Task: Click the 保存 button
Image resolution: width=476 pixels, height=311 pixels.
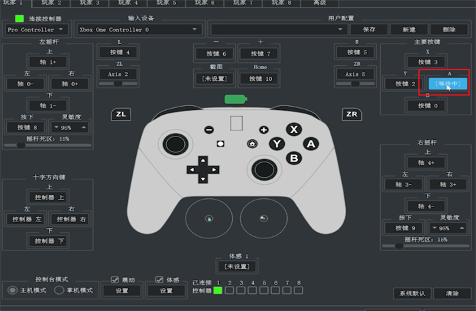Action: pos(369,30)
